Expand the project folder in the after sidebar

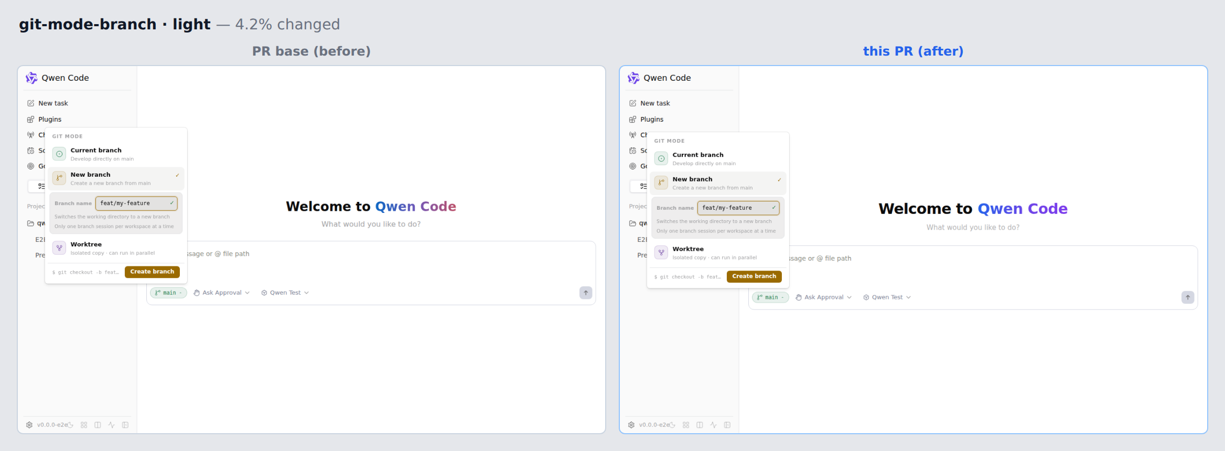[633, 223]
